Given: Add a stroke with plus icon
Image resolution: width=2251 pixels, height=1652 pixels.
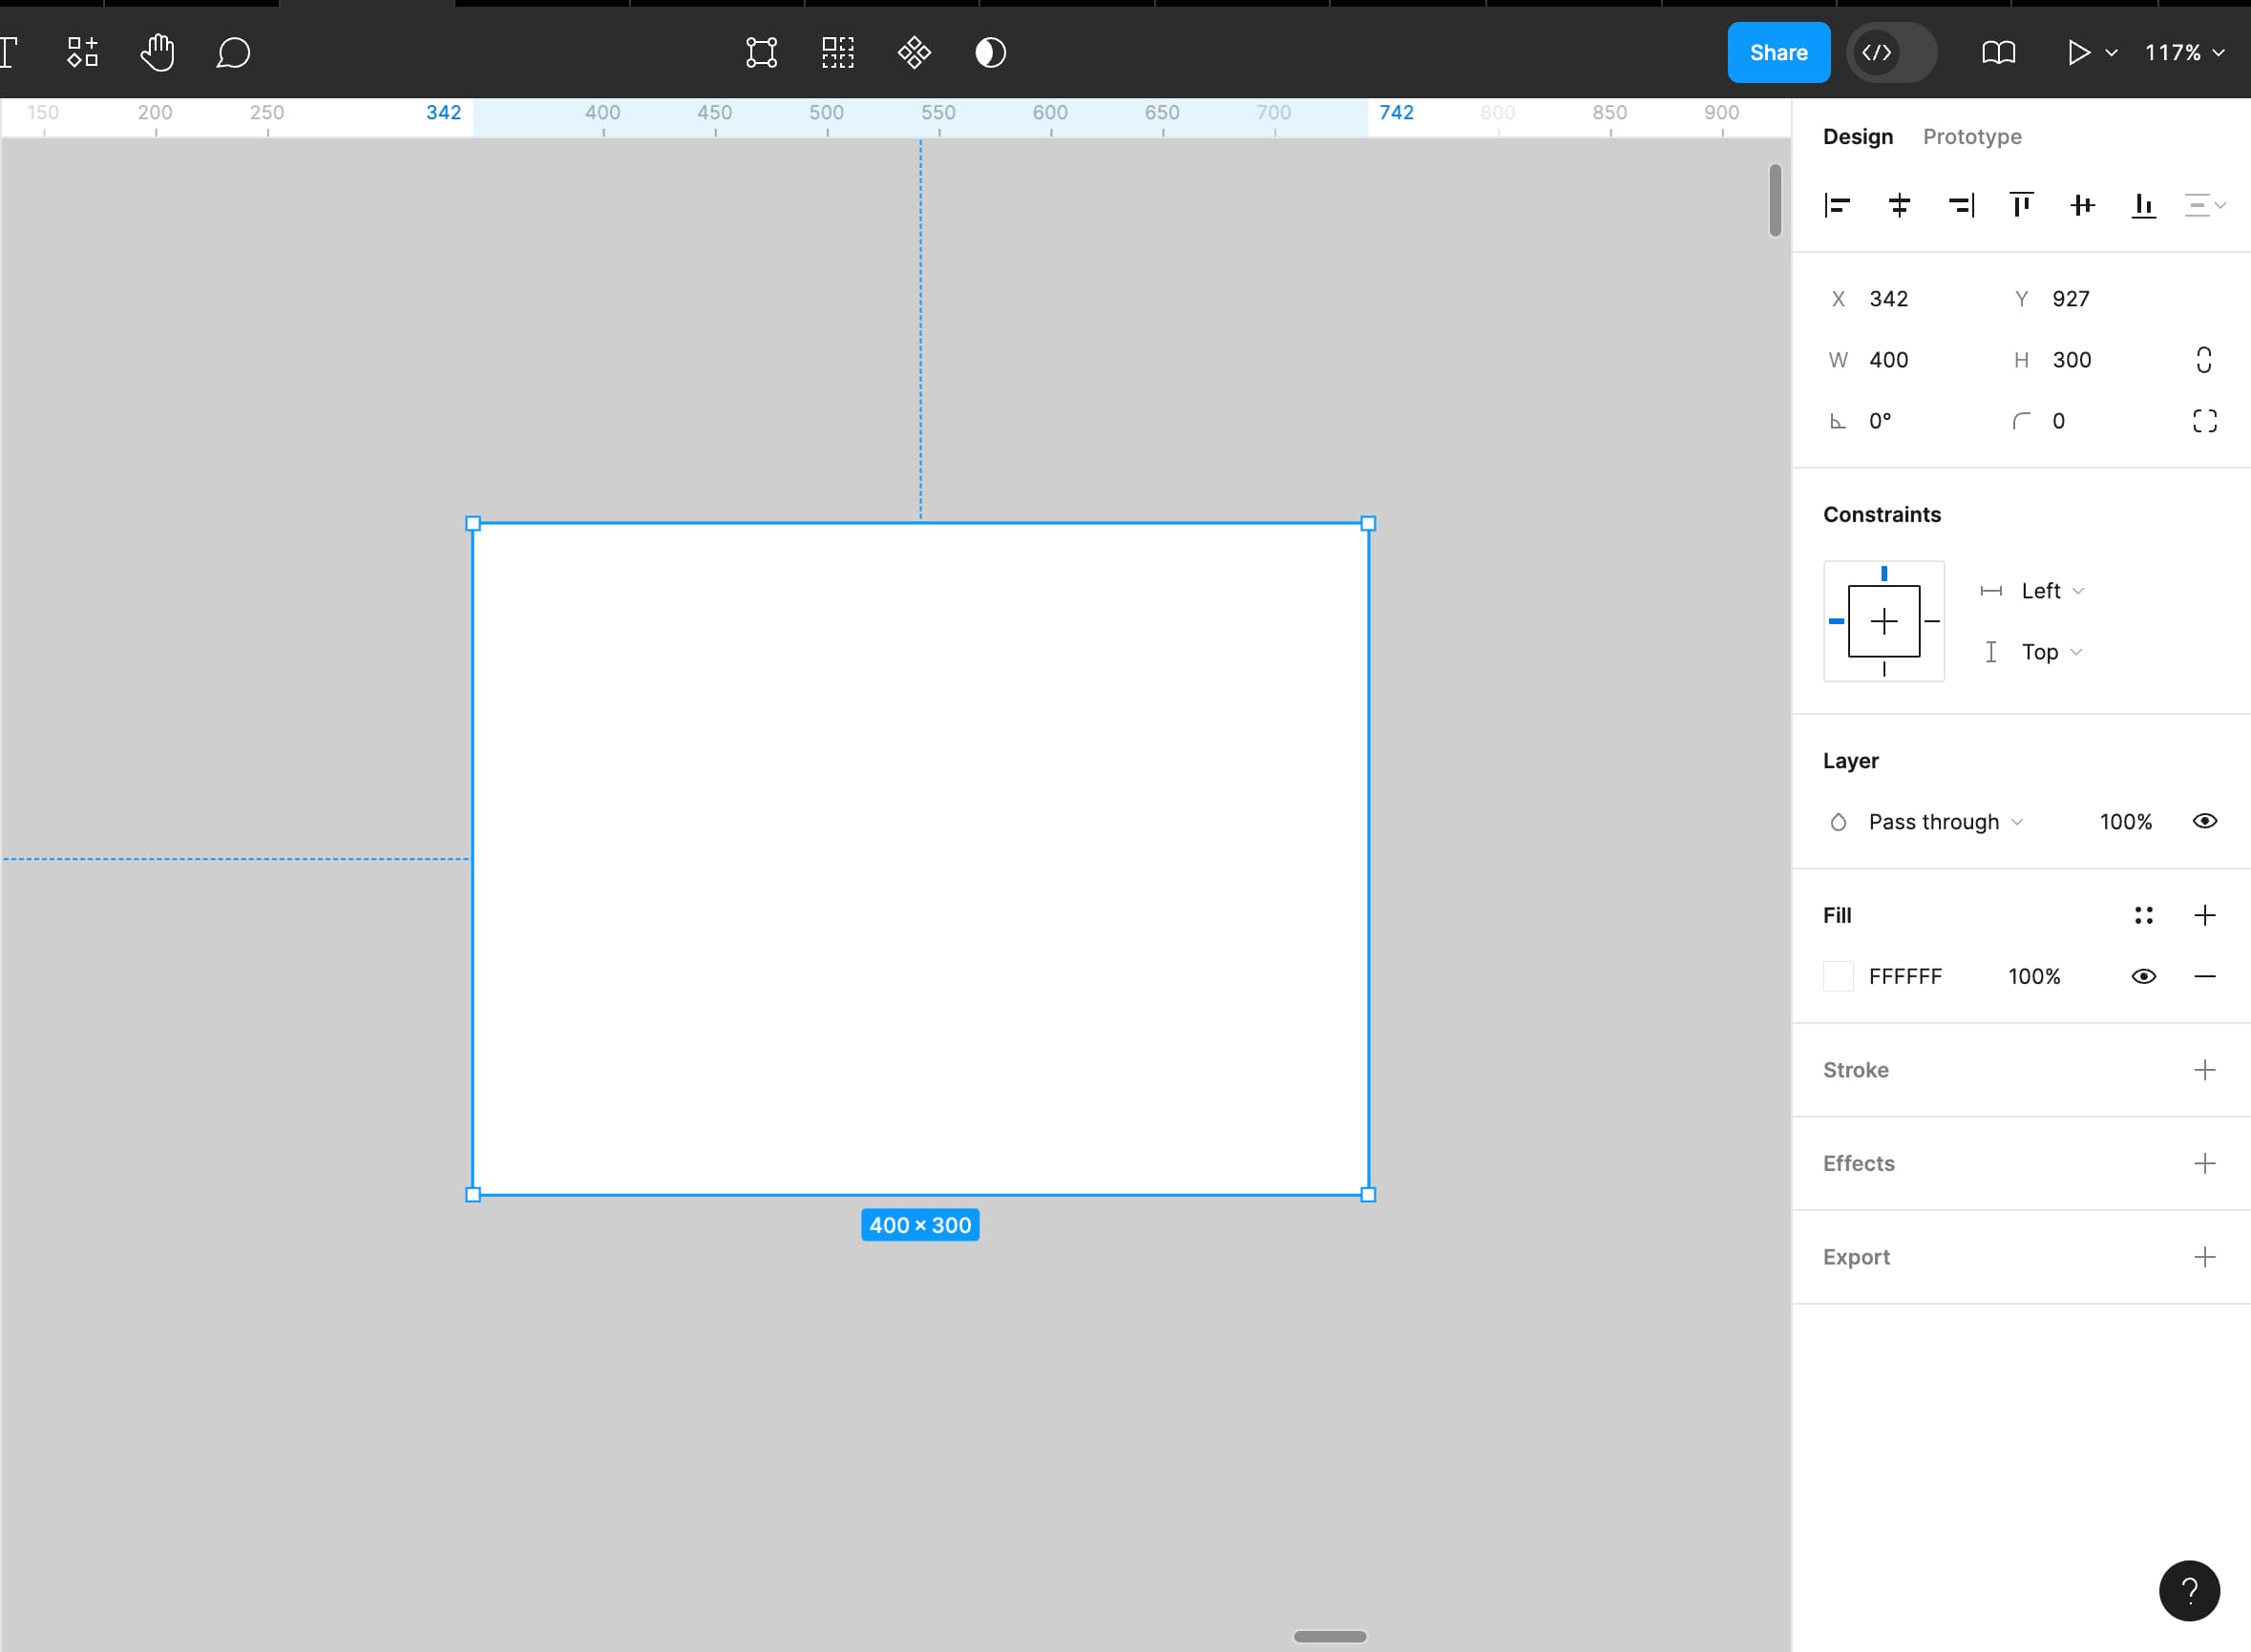Looking at the screenshot, I should (x=2204, y=1070).
